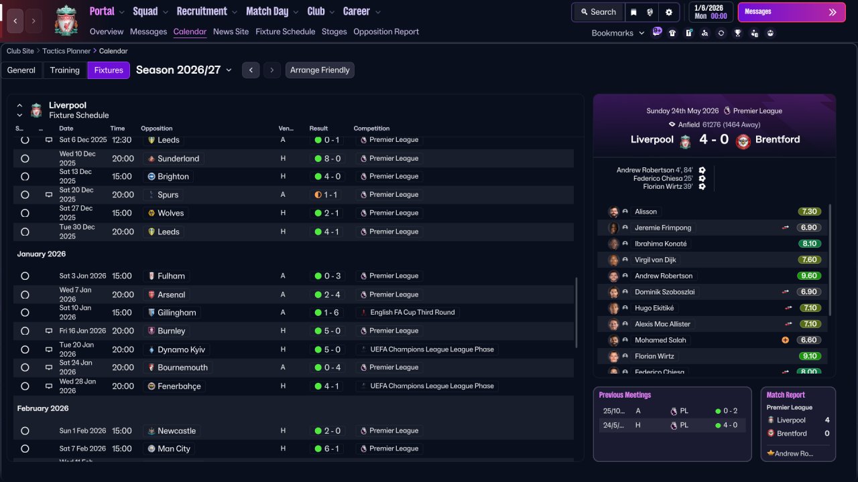Switch calendar view to Training

pos(65,70)
